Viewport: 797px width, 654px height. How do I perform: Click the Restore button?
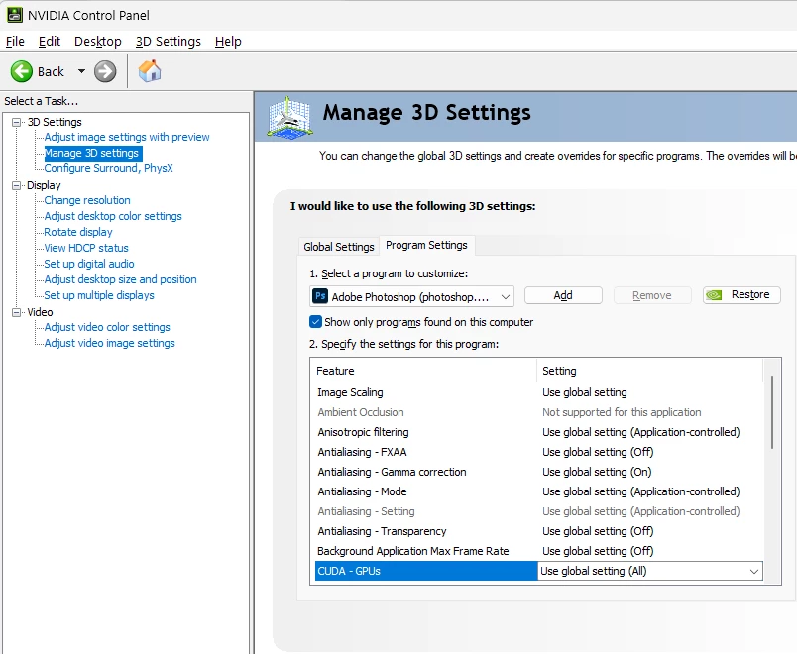tap(741, 294)
